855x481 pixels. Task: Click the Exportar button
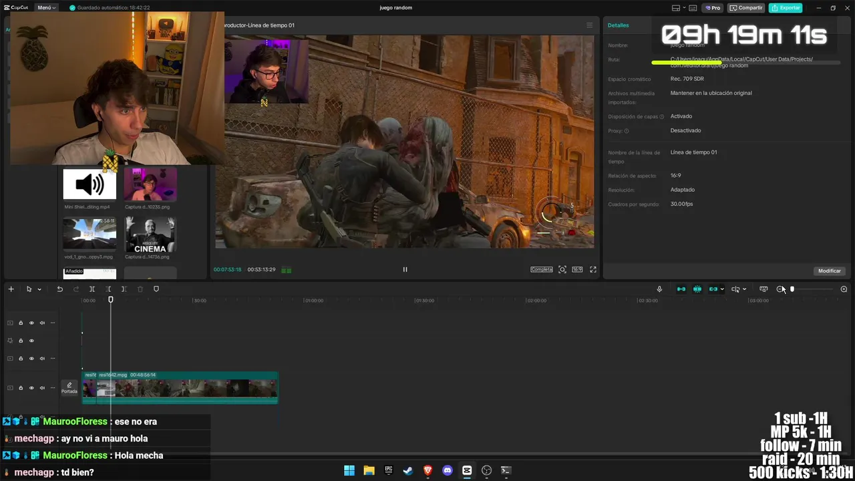(x=786, y=8)
